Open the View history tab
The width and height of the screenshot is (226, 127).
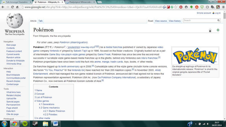(x=175, y=21)
